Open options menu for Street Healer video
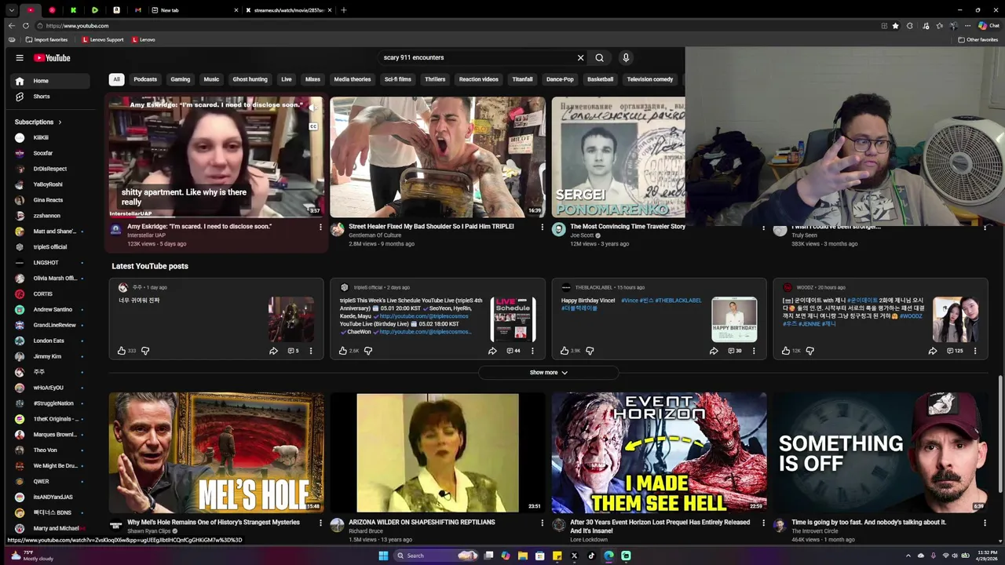Viewport: 1005px width, 565px height. 542,227
